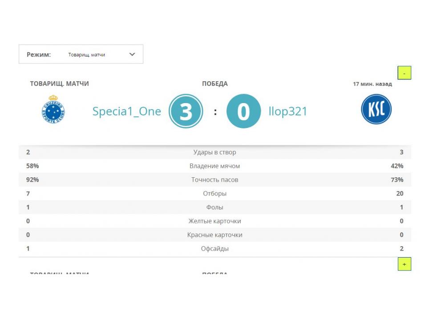Click the dropdown chevron arrow next to Товарищ. матчи

pos(132,54)
